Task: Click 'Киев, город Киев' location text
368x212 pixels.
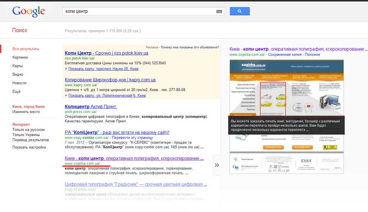Action: click(28, 106)
